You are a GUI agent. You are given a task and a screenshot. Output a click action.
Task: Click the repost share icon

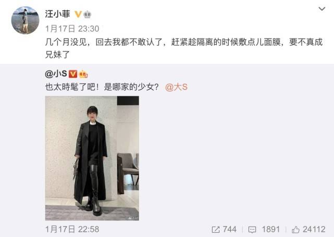[216, 230]
